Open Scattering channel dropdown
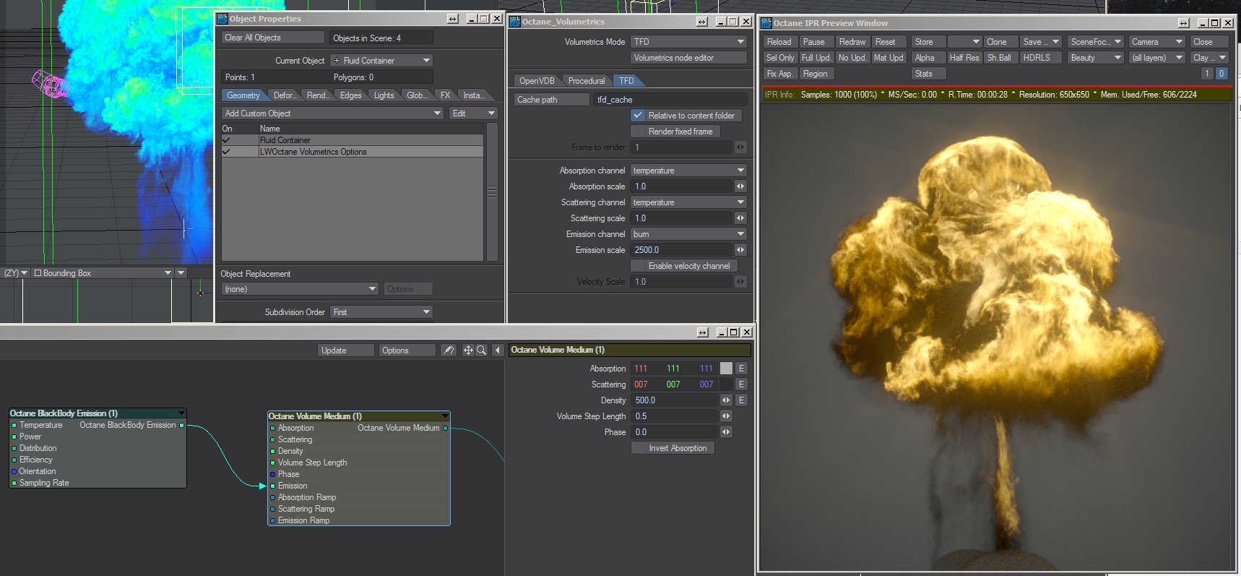Image resolution: width=1241 pixels, height=576 pixels. [x=688, y=202]
